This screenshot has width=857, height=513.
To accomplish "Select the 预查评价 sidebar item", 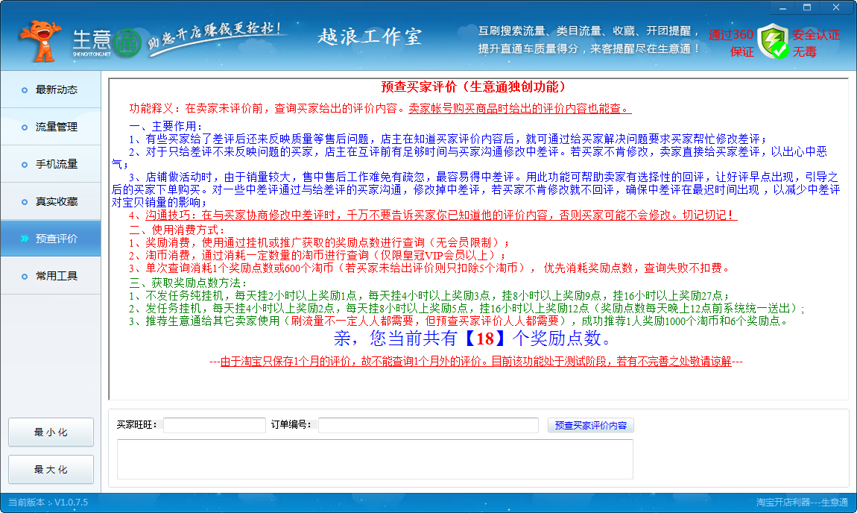I will click(51, 239).
